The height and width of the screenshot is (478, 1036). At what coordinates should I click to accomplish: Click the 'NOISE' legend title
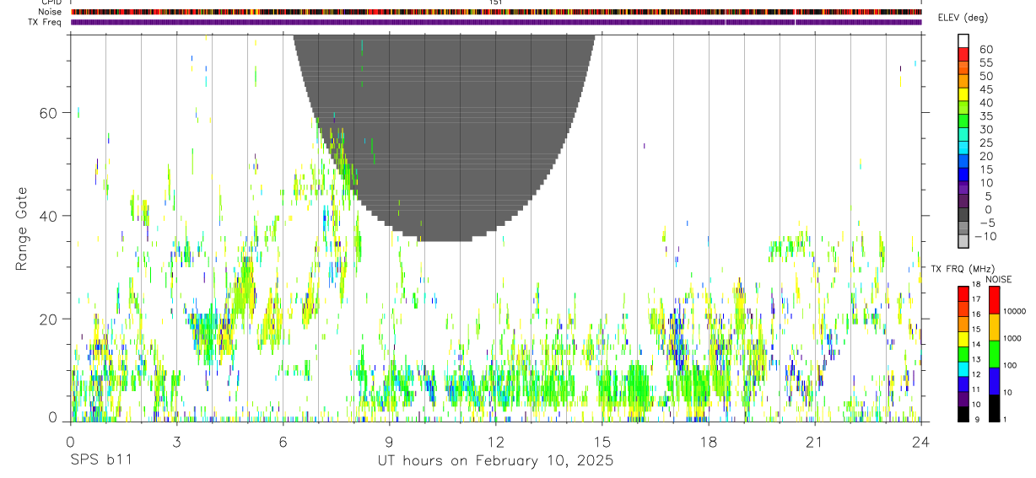[999, 279]
